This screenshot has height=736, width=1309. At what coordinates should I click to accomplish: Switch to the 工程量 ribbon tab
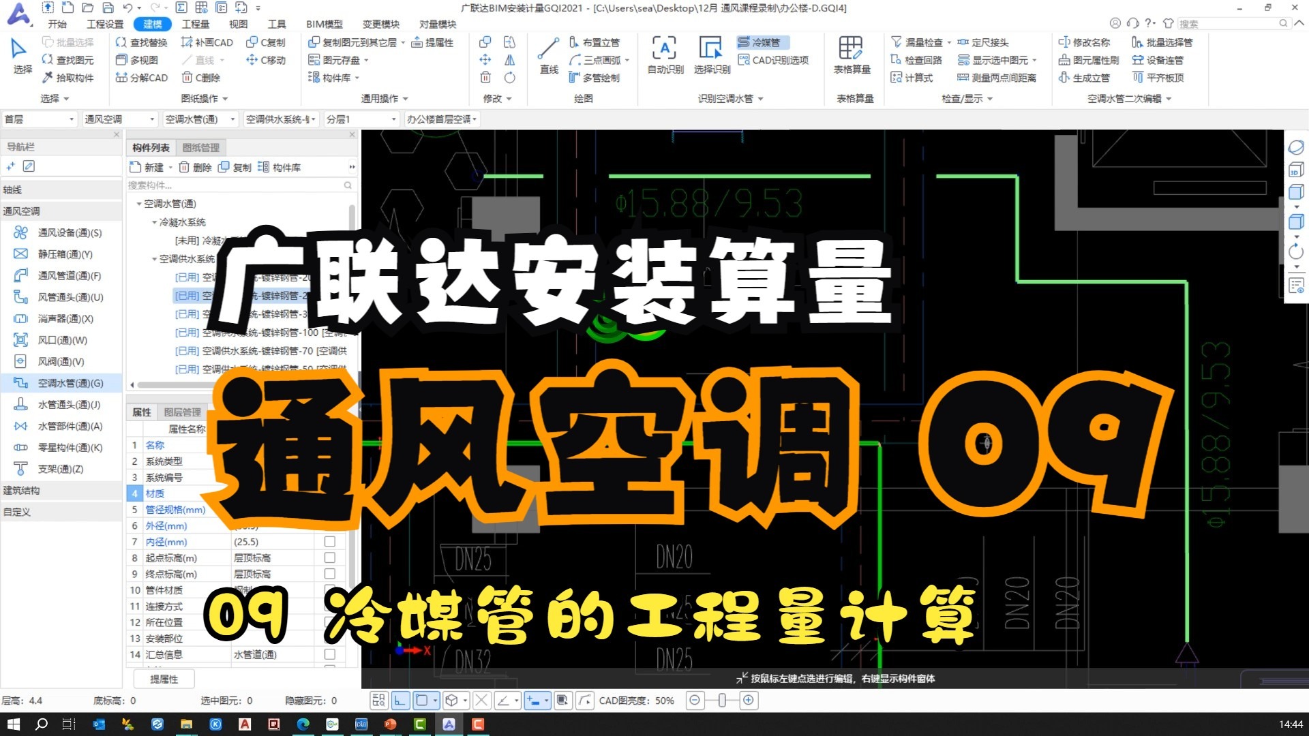pyautogui.click(x=195, y=23)
